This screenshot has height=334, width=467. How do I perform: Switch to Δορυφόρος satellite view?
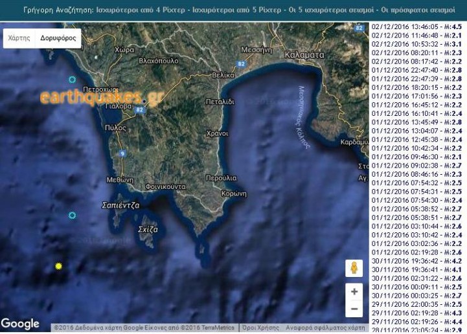point(58,38)
